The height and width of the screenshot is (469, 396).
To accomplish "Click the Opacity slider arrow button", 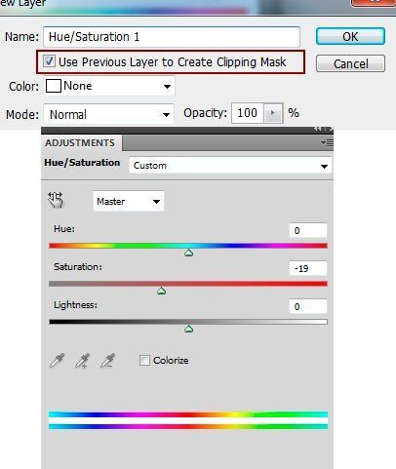I will click(273, 113).
